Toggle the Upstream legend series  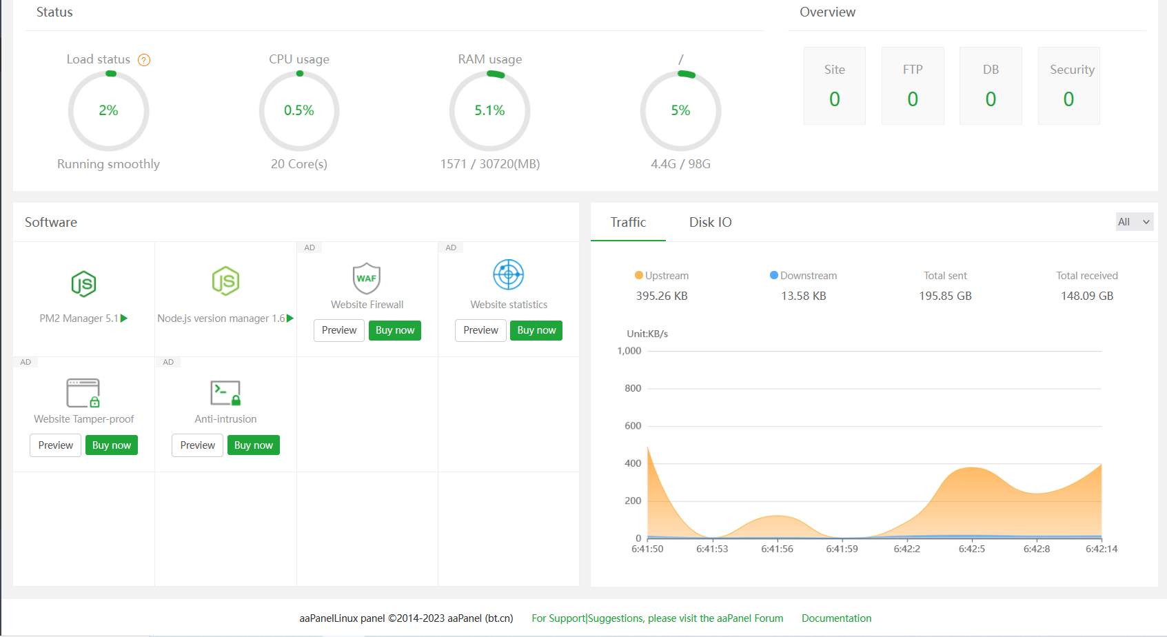661,276
